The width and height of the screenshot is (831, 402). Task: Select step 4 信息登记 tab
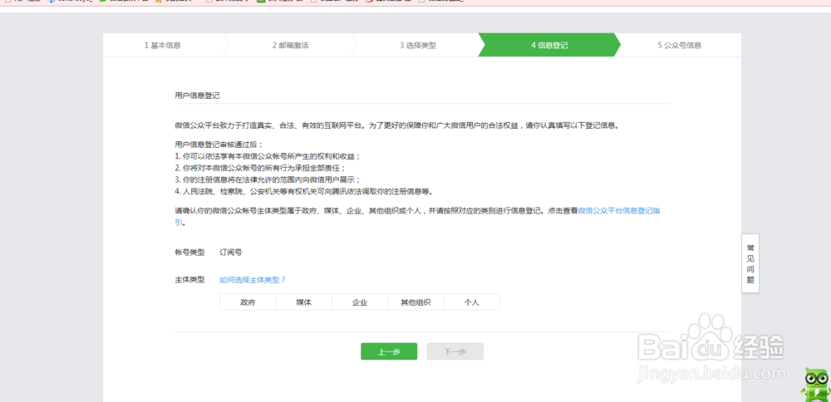[x=549, y=45]
